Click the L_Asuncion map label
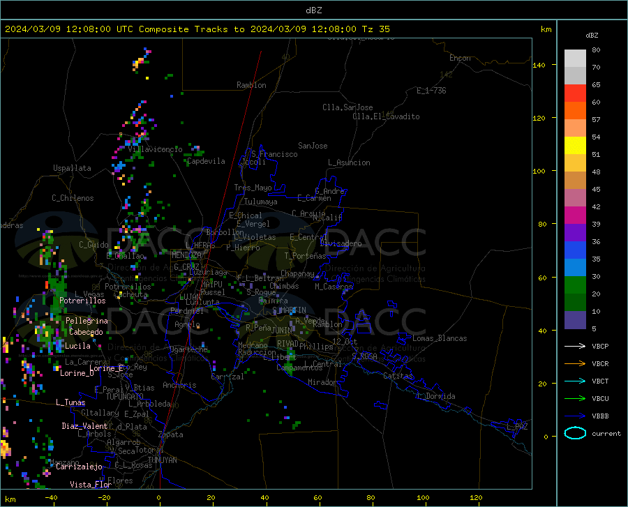Image resolution: width=628 pixels, height=507 pixels. click(x=349, y=162)
